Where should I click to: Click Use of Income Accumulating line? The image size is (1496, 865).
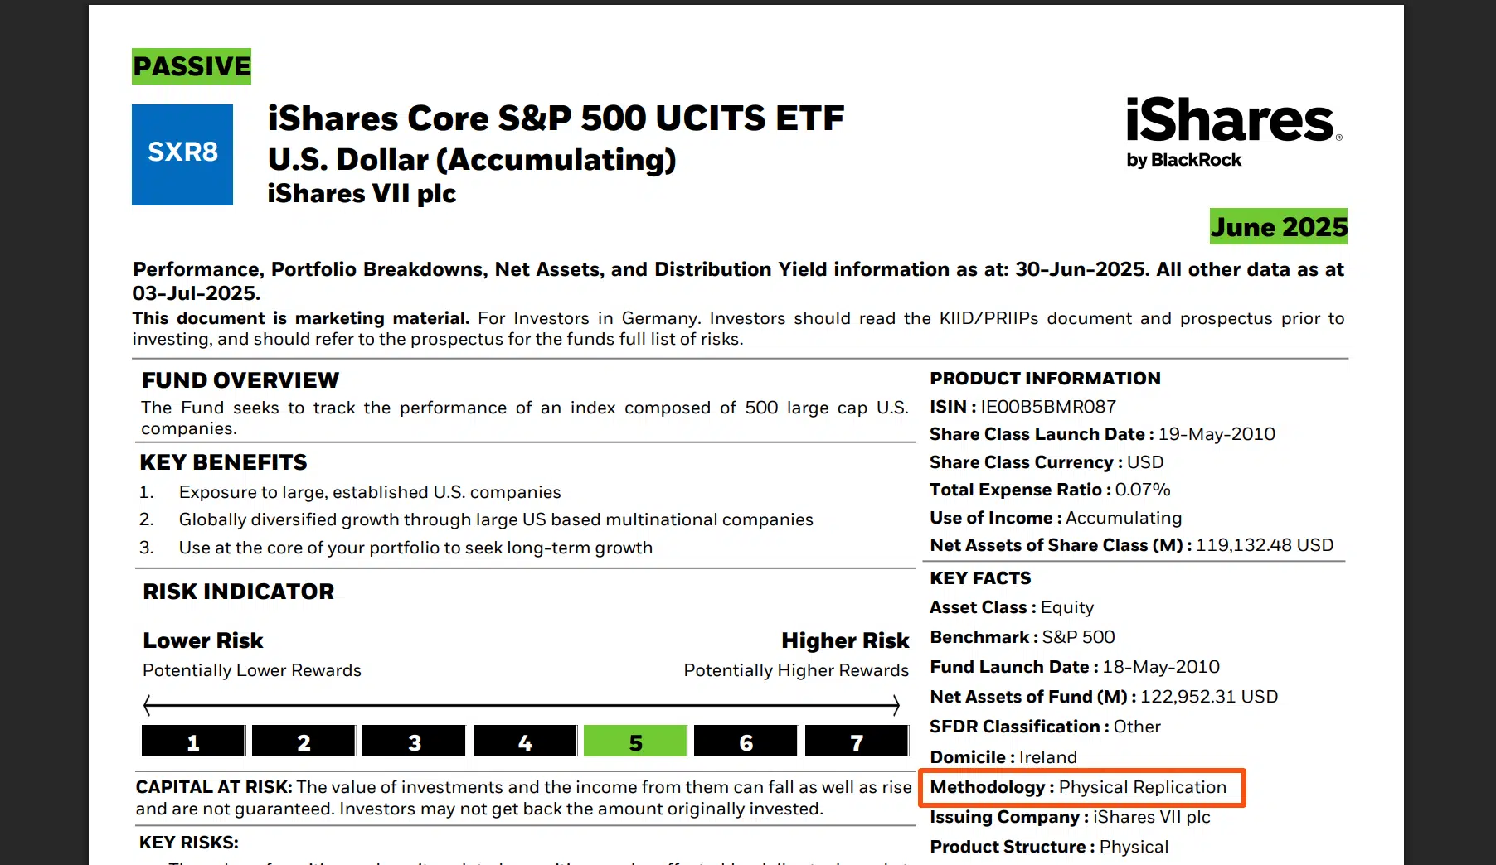(1056, 518)
